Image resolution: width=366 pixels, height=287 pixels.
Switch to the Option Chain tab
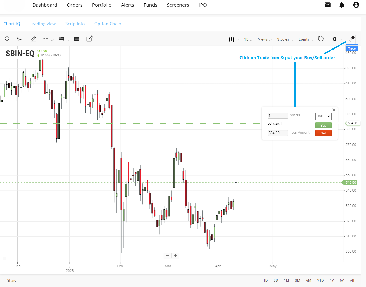[108, 24]
